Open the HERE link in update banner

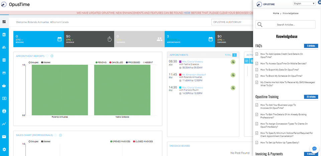pyautogui.click(x=187, y=13)
